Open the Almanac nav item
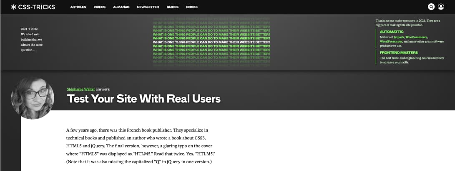The width and height of the screenshot is (455, 171). point(121,7)
